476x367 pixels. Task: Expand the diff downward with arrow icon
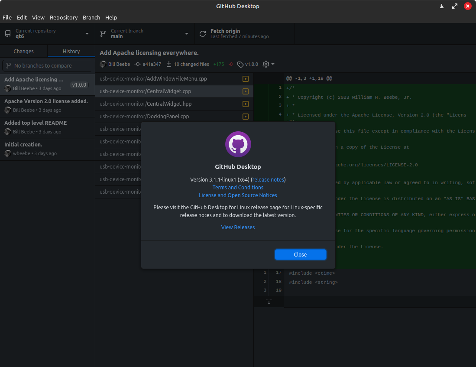269,302
